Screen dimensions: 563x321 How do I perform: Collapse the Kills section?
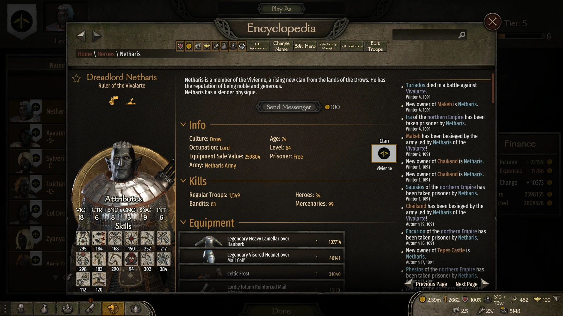(x=183, y=181)
